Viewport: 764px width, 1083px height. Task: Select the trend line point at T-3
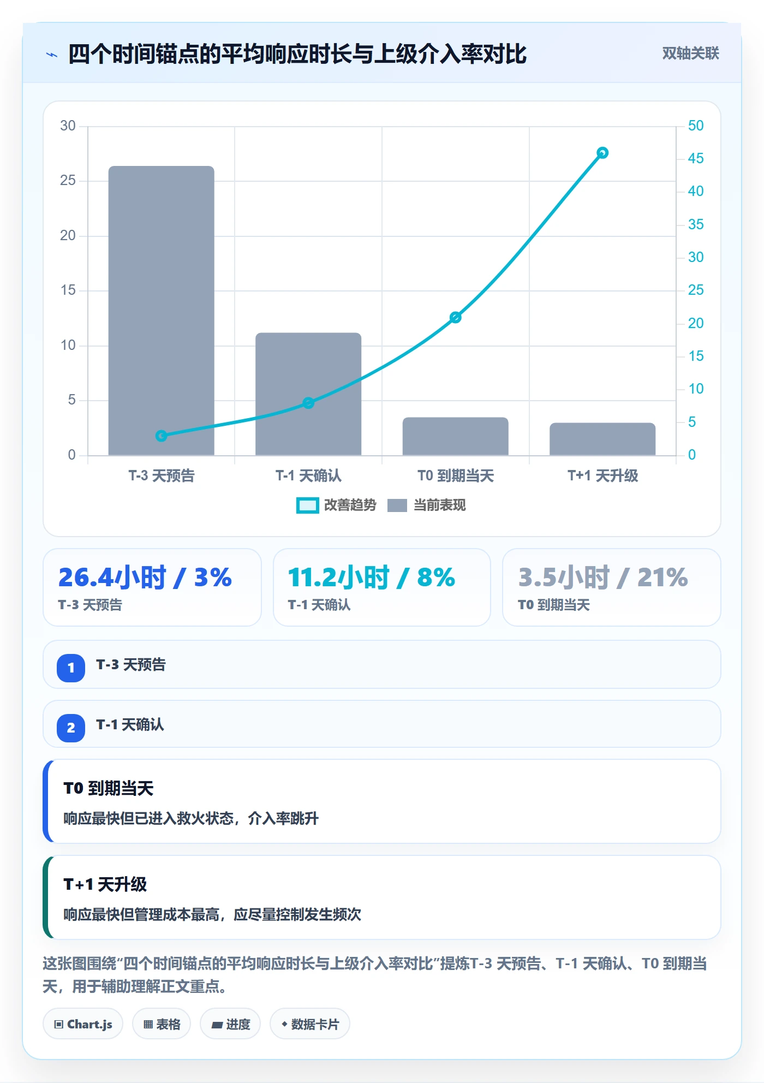(162, 436)
